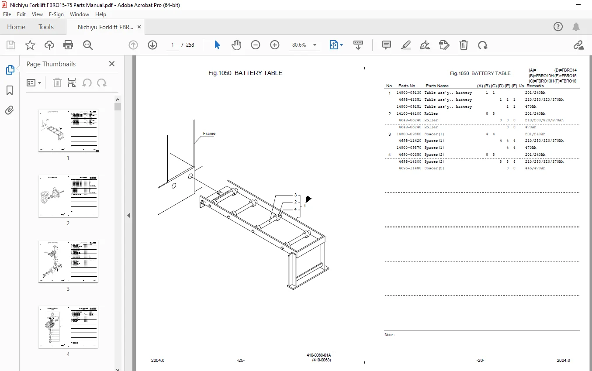Activate the hand pan tool
This screenshot has width=592, height=371.
[236, 45]
